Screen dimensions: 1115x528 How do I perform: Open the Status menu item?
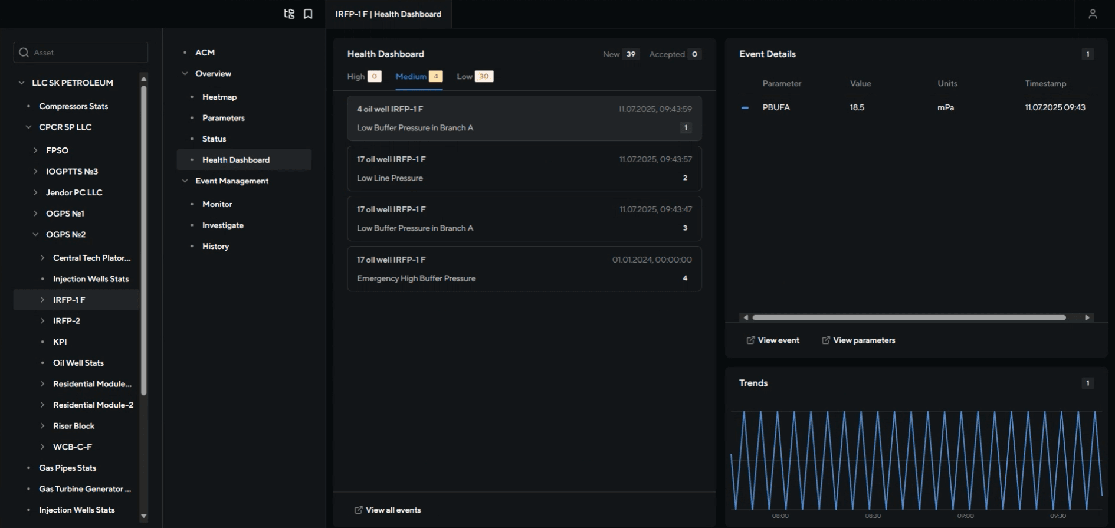[214, 139]
